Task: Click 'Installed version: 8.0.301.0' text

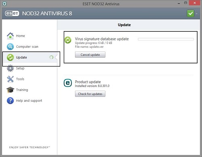Action: pos(92,86)
